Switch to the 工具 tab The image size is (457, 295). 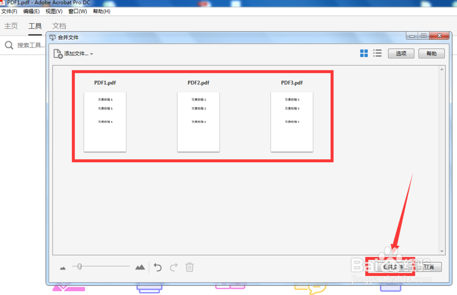coord(35,26)
